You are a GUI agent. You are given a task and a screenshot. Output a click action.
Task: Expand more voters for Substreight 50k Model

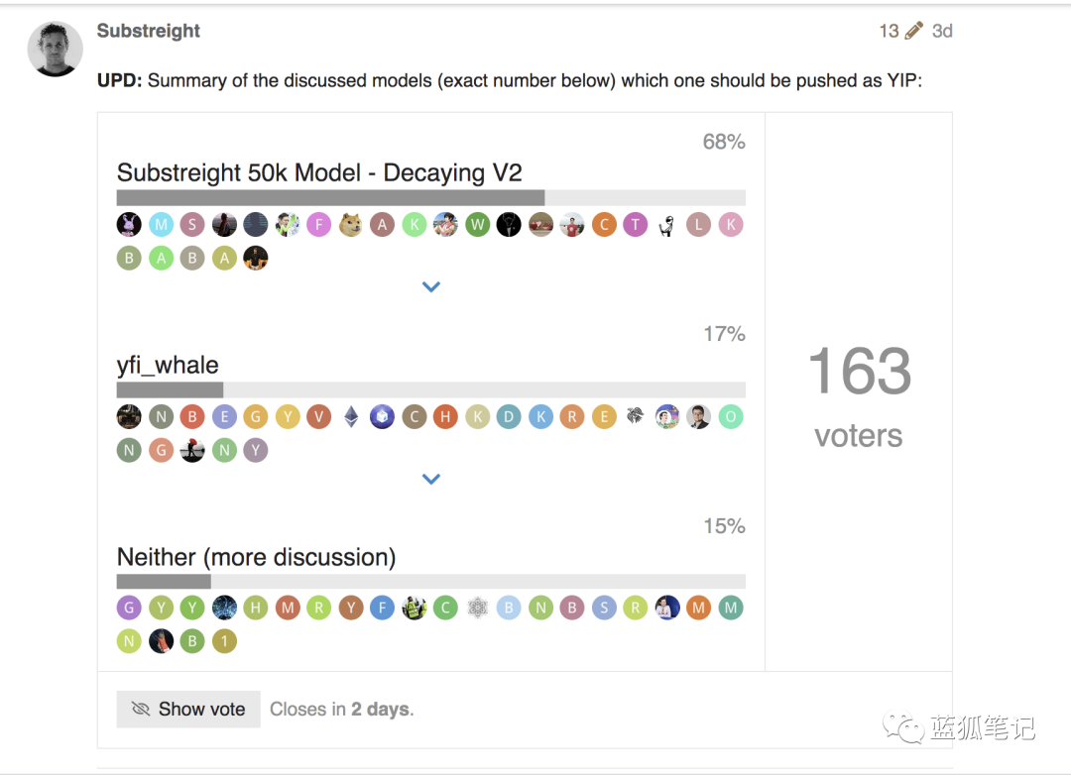[x=430, y=286]
